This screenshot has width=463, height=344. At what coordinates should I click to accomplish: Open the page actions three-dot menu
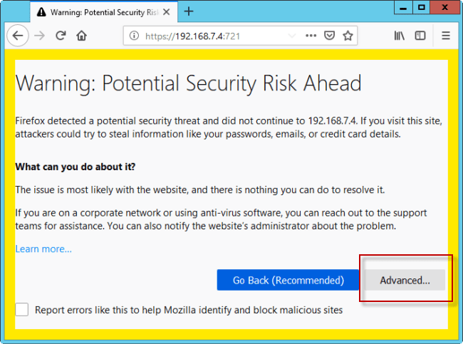point(311,36)
